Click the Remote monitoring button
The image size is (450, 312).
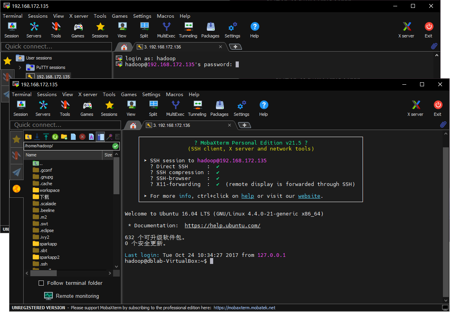pyautogui.click(x=72, y=296)
